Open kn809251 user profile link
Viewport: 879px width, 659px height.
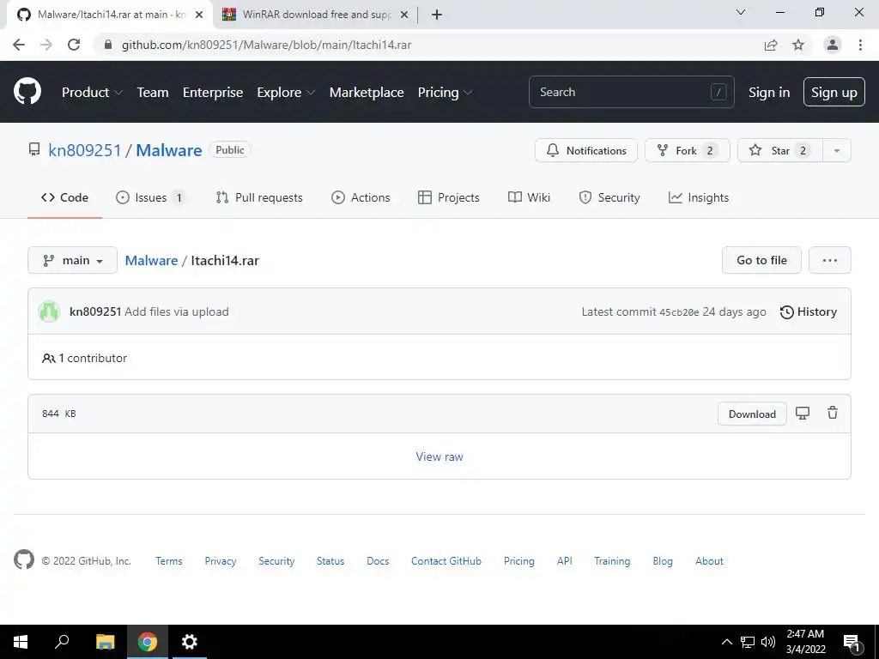click(85, 150)
